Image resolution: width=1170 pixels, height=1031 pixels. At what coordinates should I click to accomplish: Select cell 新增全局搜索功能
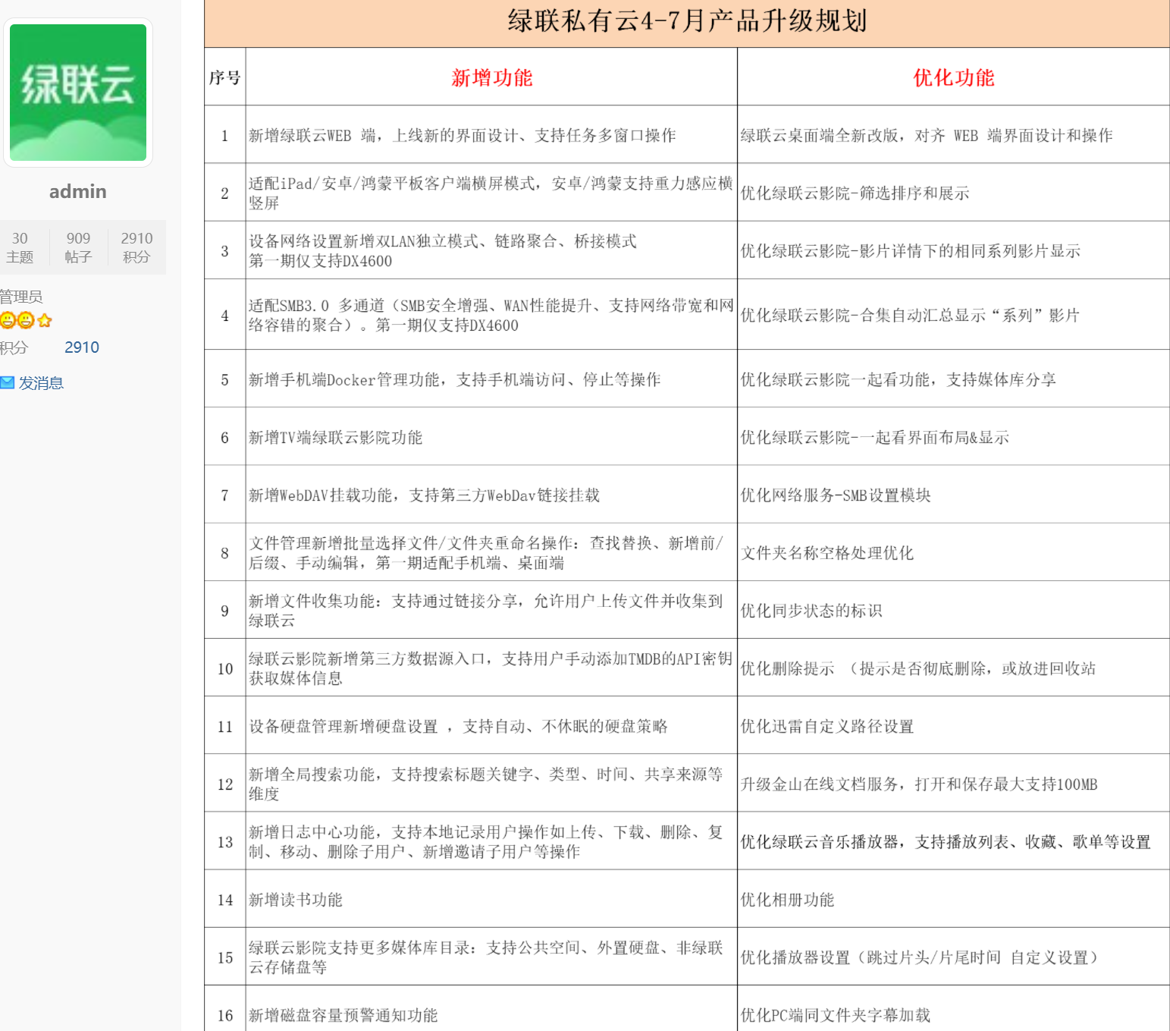491,784
